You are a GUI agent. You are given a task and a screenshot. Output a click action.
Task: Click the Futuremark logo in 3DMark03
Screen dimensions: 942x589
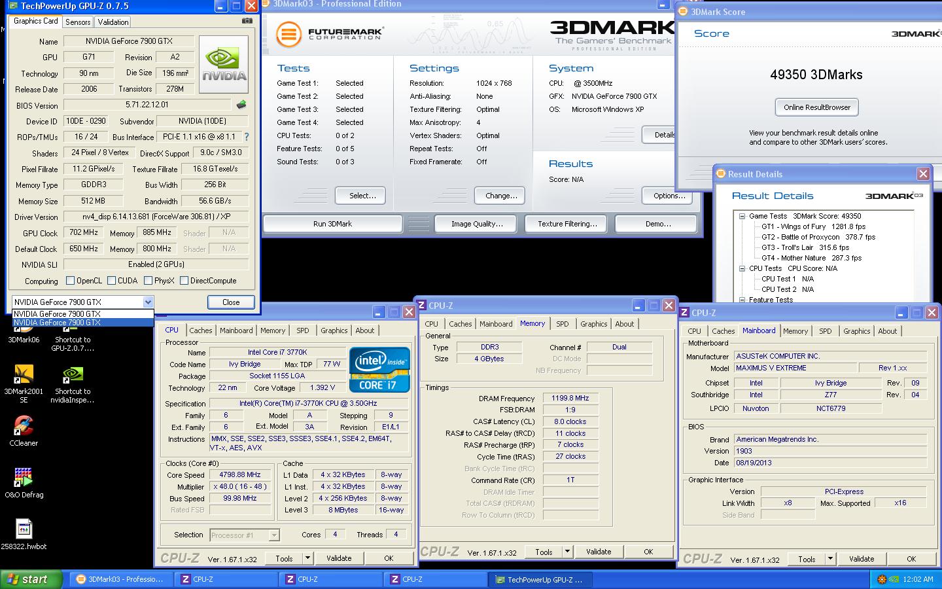click(x=329, y=34)
